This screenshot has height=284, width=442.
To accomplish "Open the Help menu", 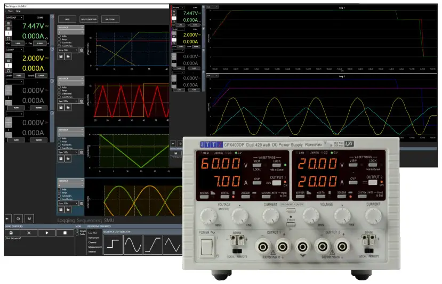I will click(18, 11).
